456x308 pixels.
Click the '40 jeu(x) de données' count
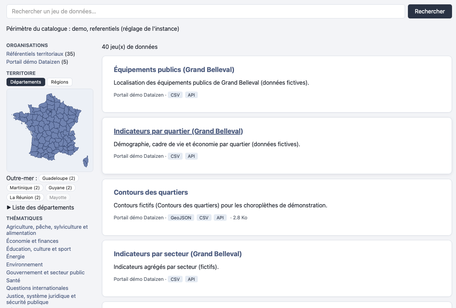(130, 47)
